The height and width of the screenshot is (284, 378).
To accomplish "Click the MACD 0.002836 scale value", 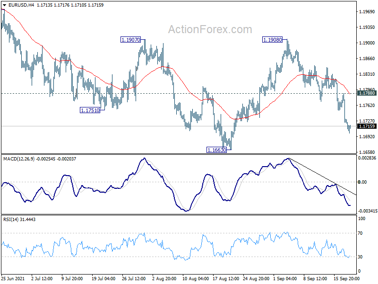I will pos(367,158).
